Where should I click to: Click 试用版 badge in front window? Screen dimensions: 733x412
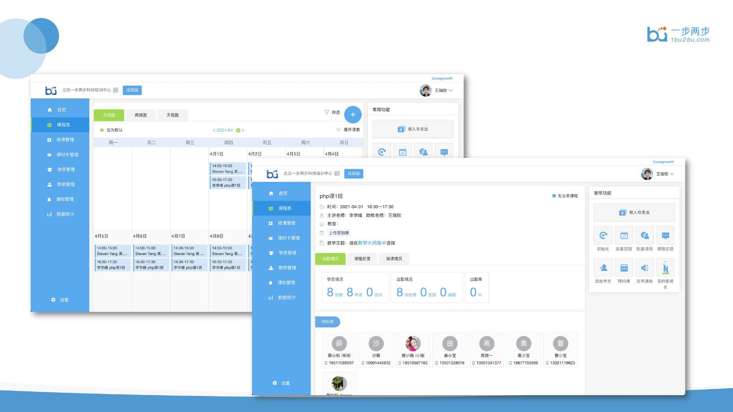(354, 173)
